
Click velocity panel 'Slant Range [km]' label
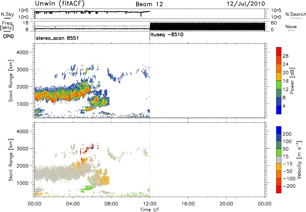pos(11,160)
